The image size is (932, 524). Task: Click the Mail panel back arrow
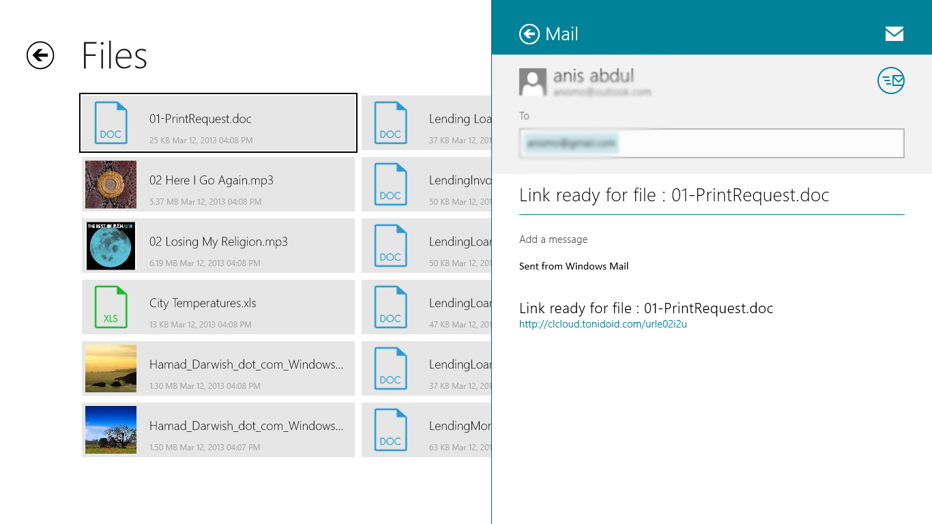click(529, 34)
